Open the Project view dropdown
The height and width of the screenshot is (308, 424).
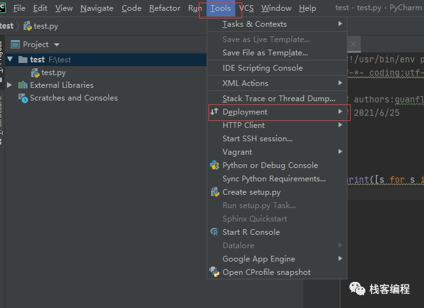(x=57, y=45)
